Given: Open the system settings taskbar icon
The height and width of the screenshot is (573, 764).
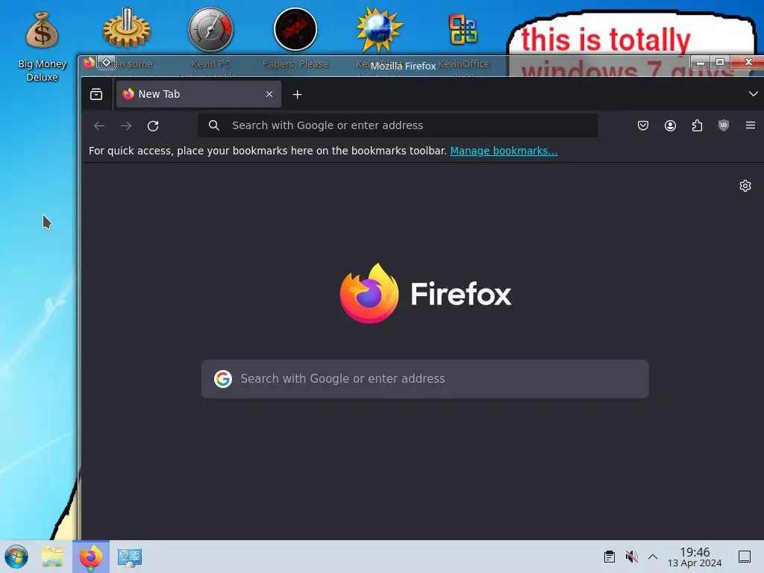Looking at the screenshot, I should (x=130, y=557).
